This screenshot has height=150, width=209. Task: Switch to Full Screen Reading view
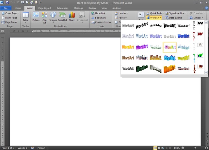point(159,148)
